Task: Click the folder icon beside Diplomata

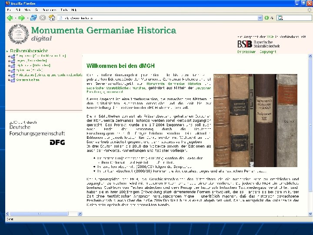Action: 13,66
